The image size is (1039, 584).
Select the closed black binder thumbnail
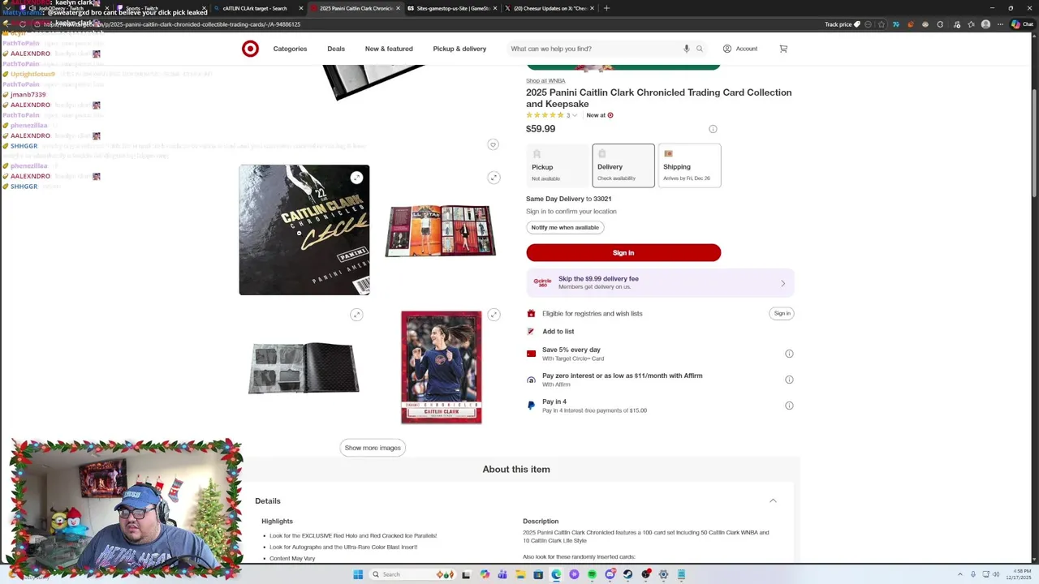click(x=304, y=368)
